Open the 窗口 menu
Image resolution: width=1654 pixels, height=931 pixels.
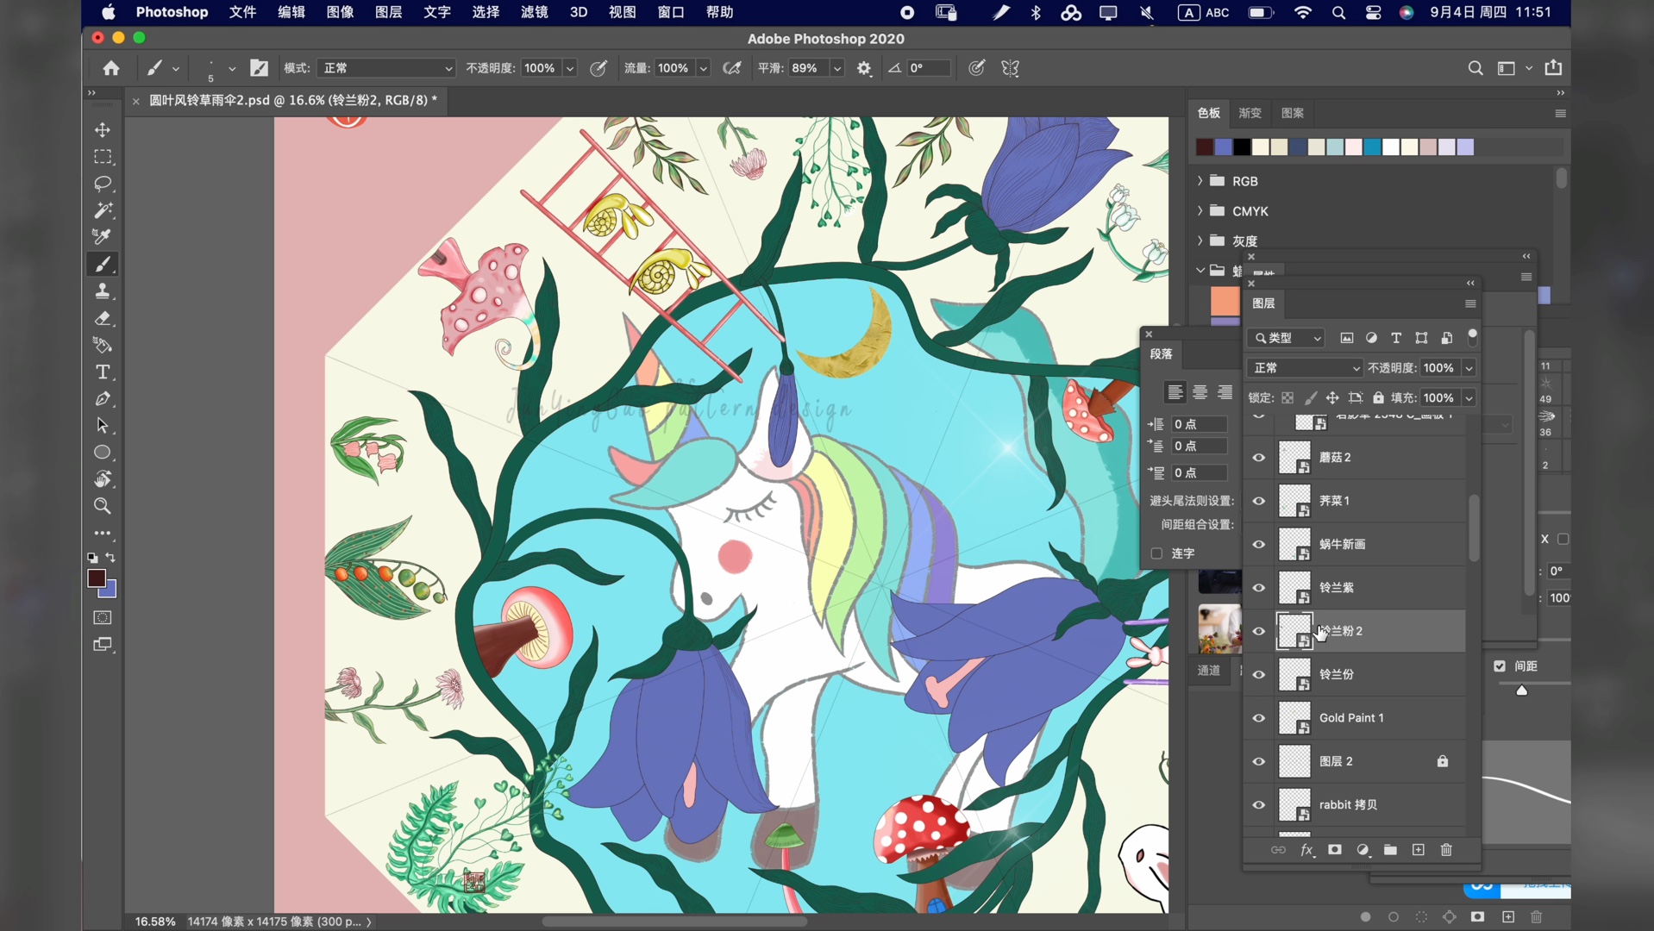(x=671, y=12)
